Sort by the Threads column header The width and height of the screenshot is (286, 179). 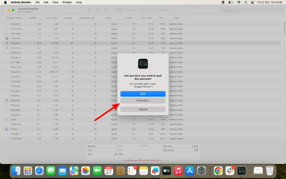click(68, 18)
